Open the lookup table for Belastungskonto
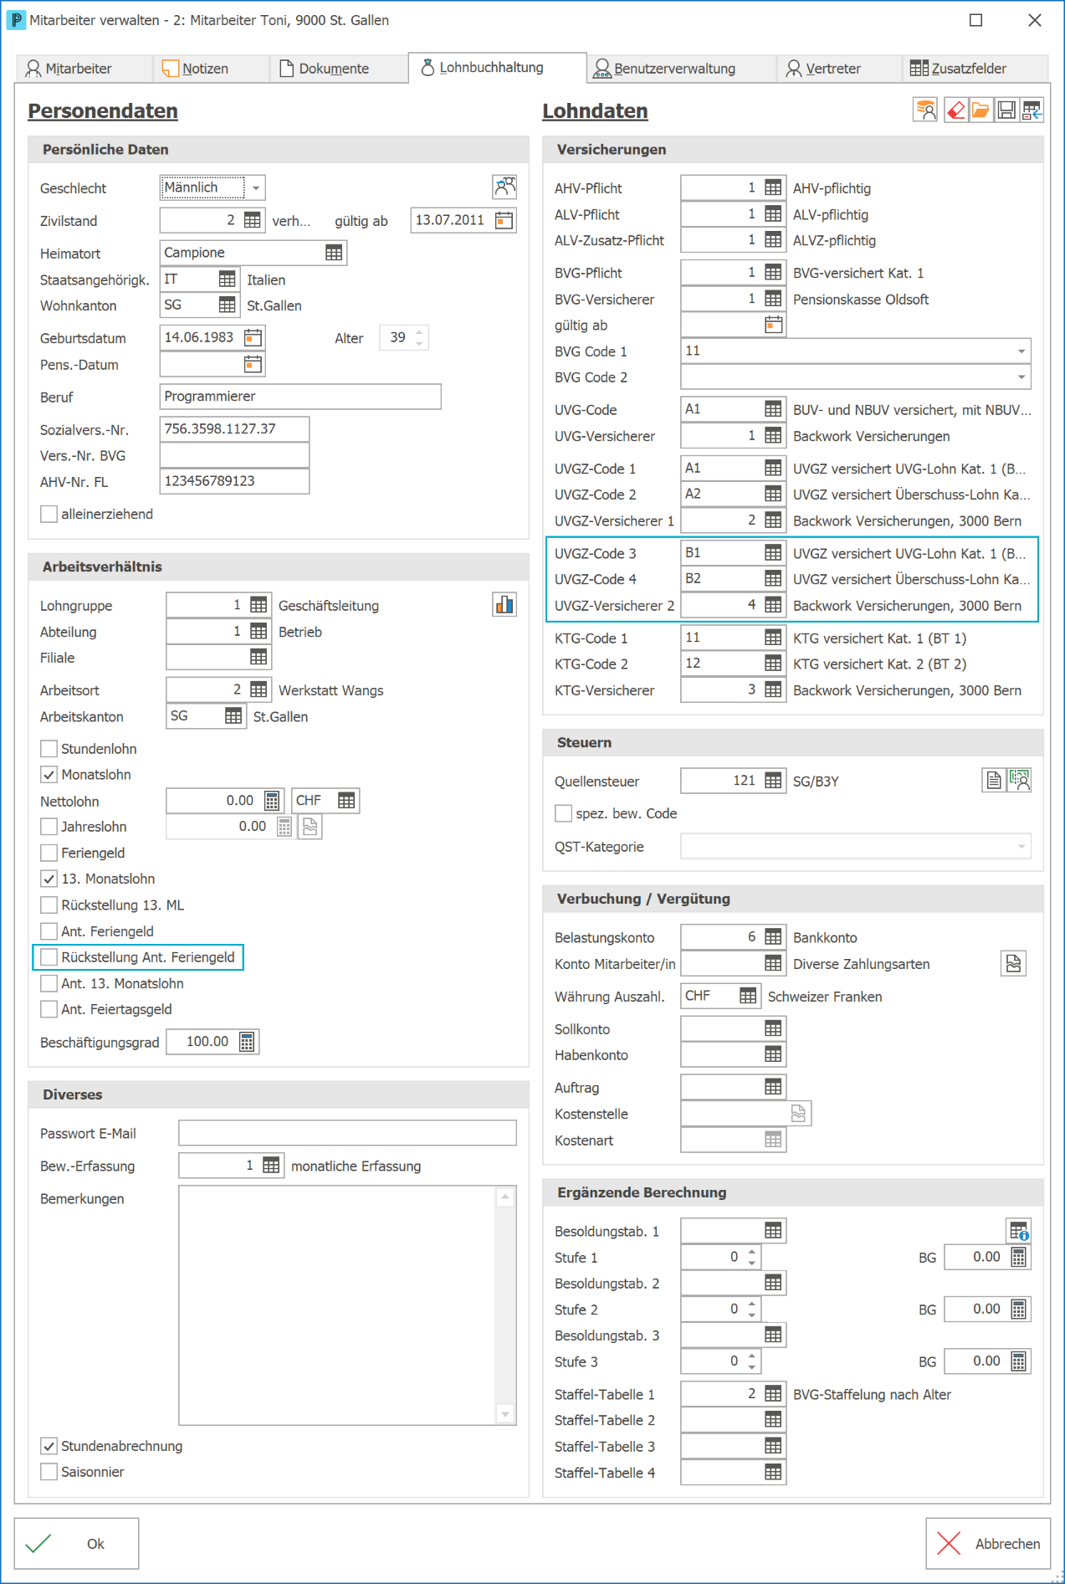Screen dimensions: 1065x1584 coord(773,937)
